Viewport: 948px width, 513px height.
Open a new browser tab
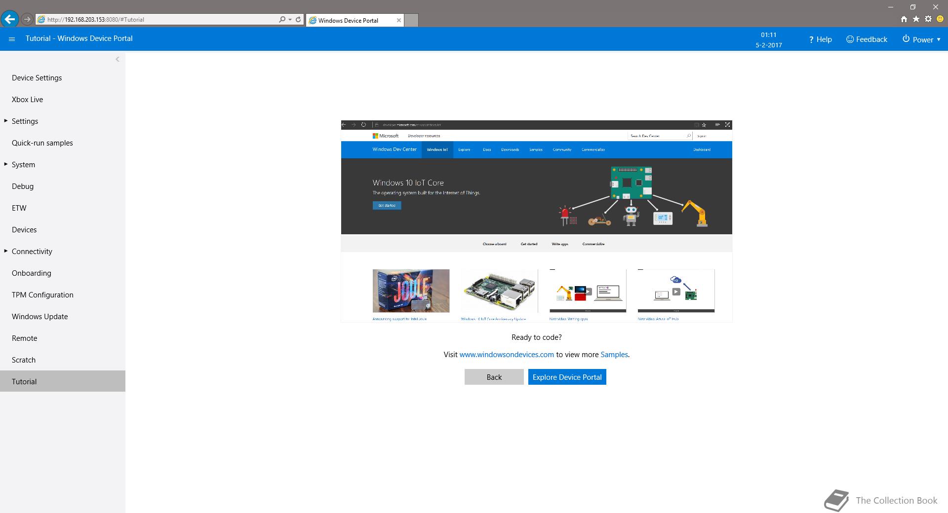(411, 20)
